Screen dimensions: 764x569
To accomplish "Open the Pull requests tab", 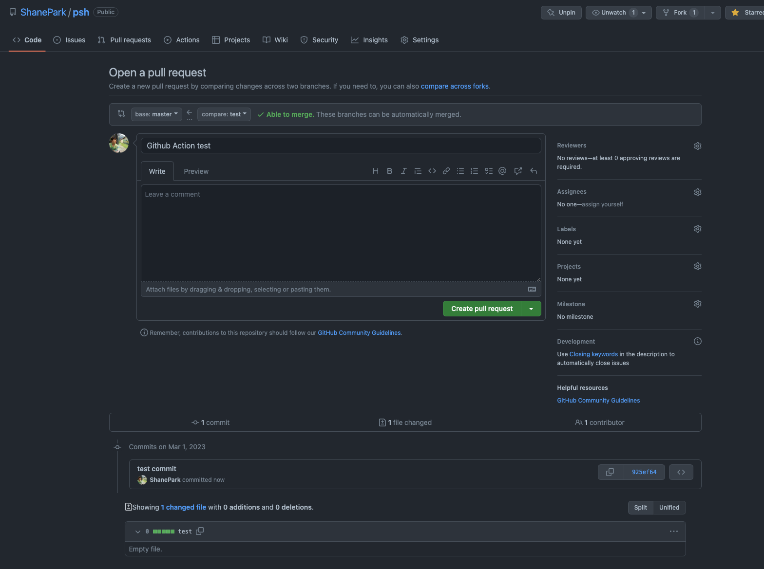I will 124,40.
